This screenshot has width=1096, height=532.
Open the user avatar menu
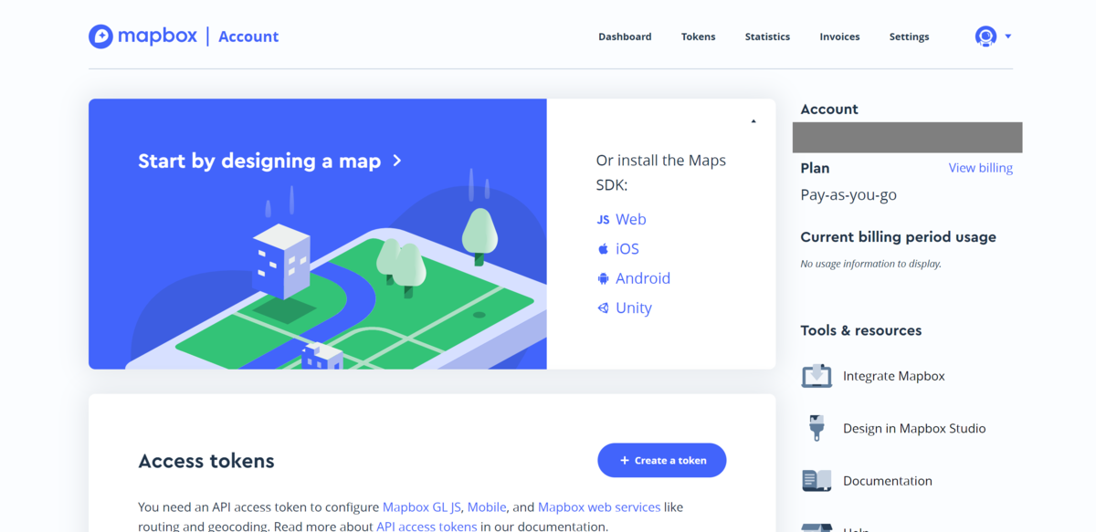tap(985, 37)
